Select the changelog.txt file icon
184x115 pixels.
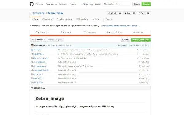pyautogui.click(x=32, y=62)
